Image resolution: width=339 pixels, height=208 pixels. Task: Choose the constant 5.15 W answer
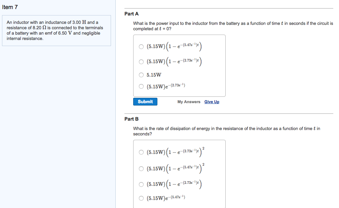click(x=141, y=75)
